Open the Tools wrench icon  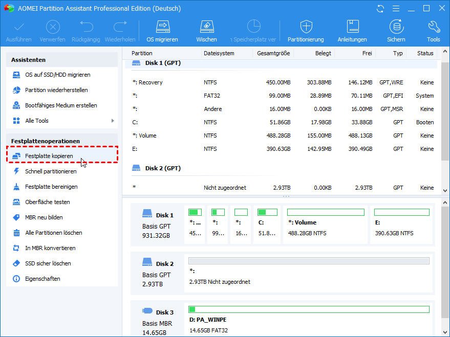point(433,27)
